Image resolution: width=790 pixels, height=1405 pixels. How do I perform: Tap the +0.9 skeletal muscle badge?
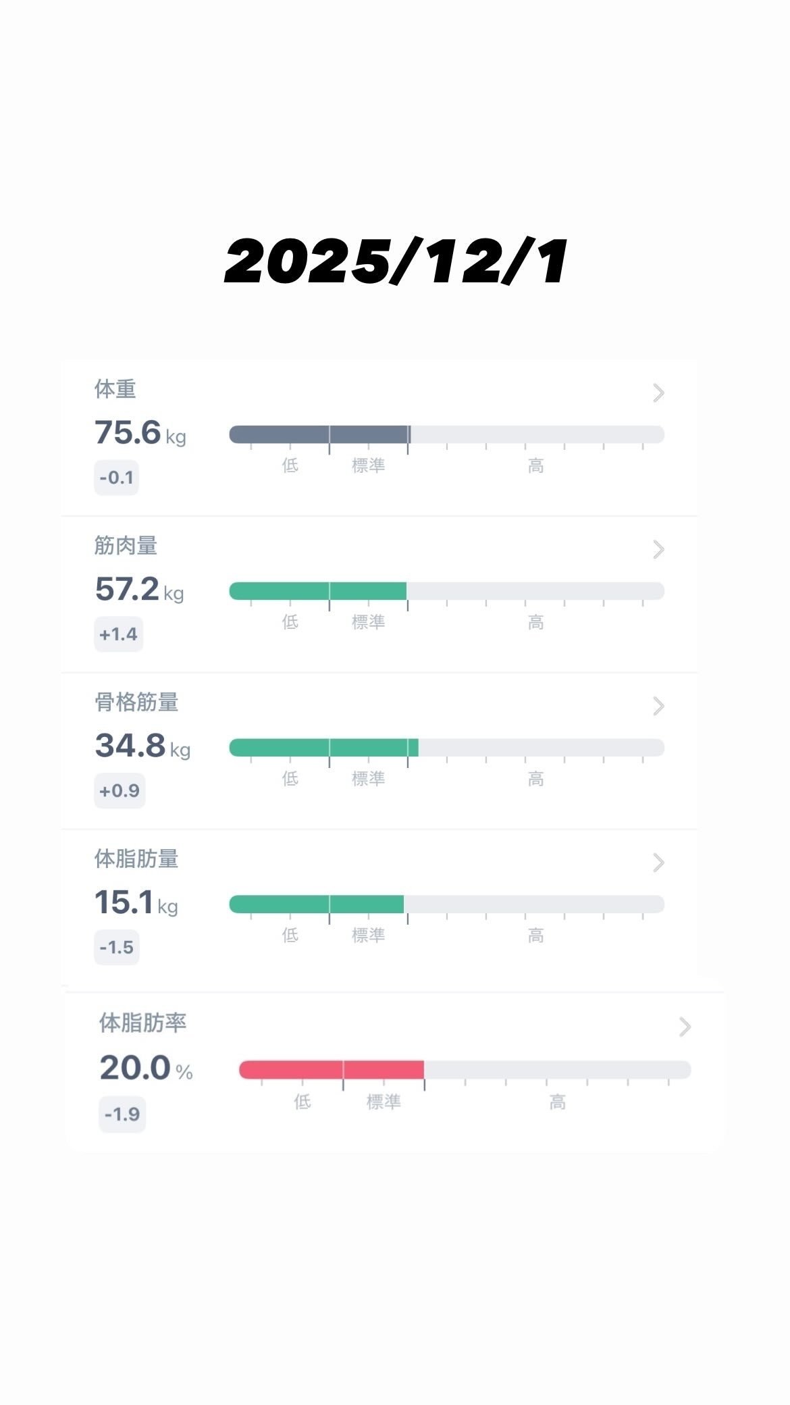120,791
